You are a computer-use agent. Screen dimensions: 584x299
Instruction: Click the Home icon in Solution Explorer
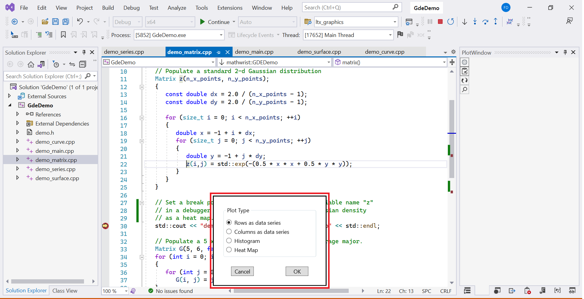[x=31, y=64]
